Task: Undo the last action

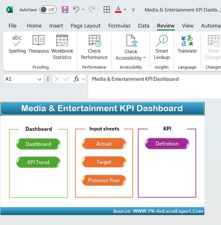Action: click(x=76, y=10)
